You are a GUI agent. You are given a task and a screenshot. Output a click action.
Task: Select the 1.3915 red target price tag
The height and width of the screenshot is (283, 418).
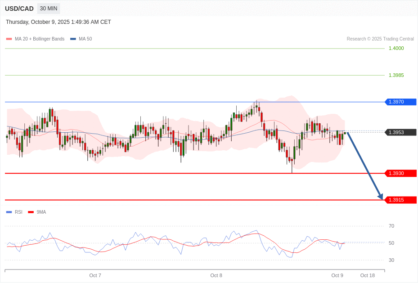400,200
